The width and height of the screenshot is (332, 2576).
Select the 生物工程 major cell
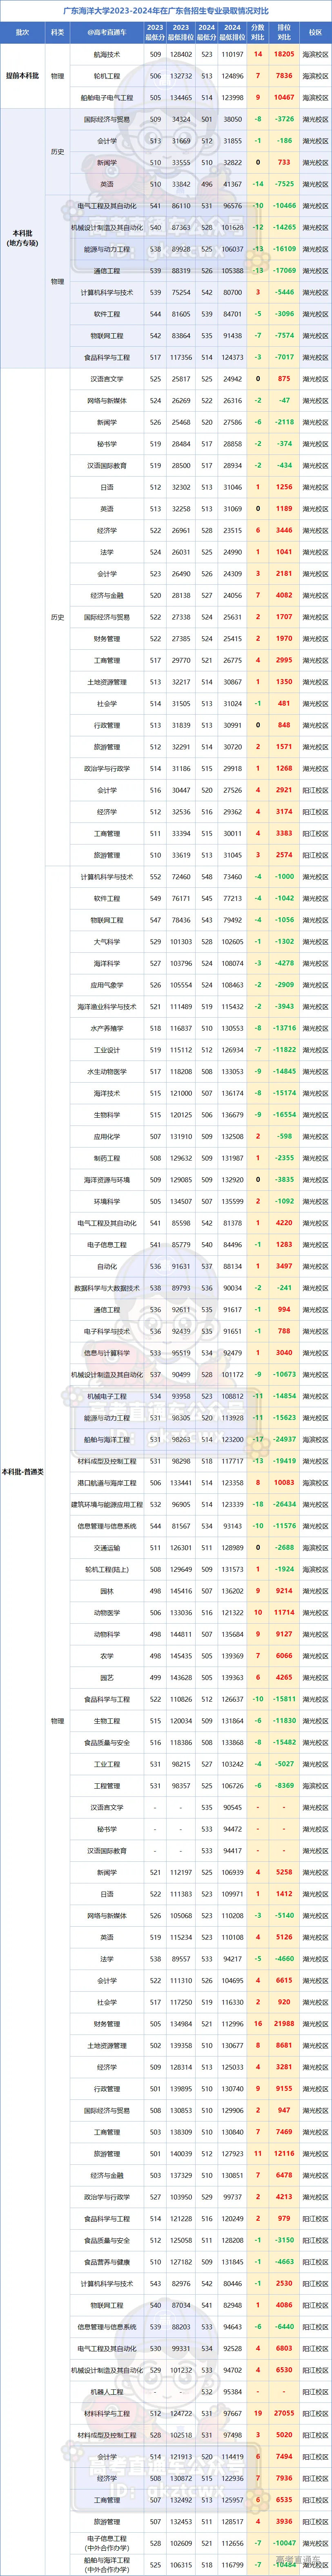coord(107,1720)
